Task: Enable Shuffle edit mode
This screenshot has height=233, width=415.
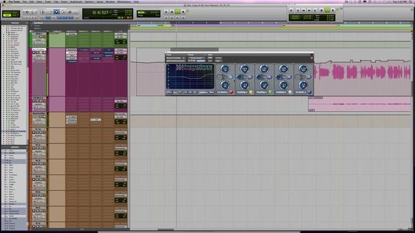Action: pyautogui.click(x=6, y=12)
